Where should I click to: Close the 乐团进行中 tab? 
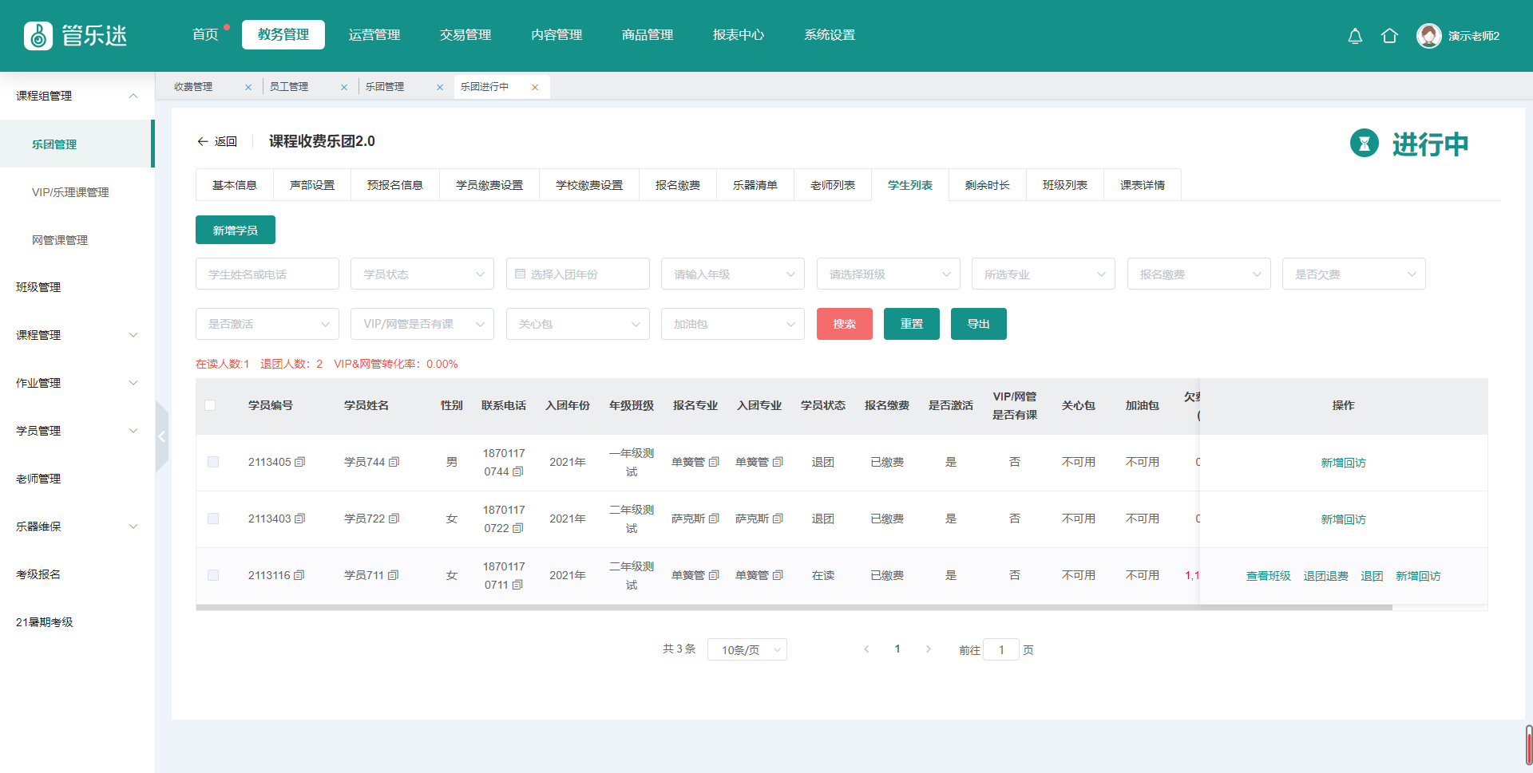click(535, 87)
